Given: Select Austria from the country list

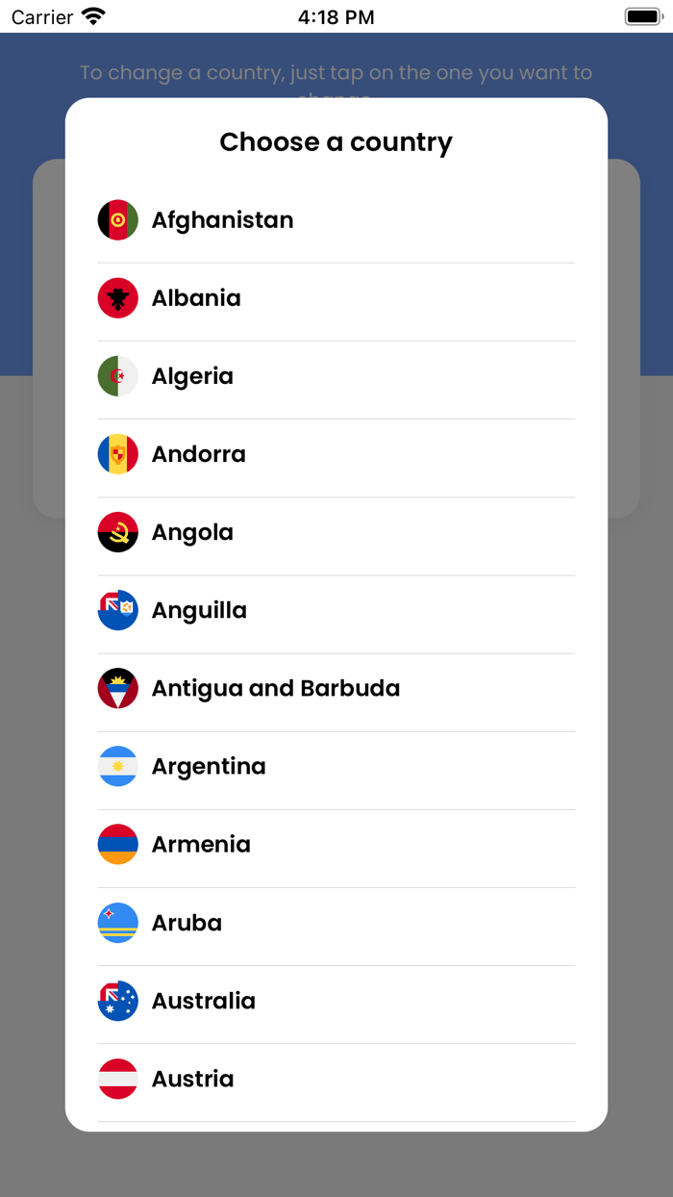Looking at the screenshot, I should 193,1079.
